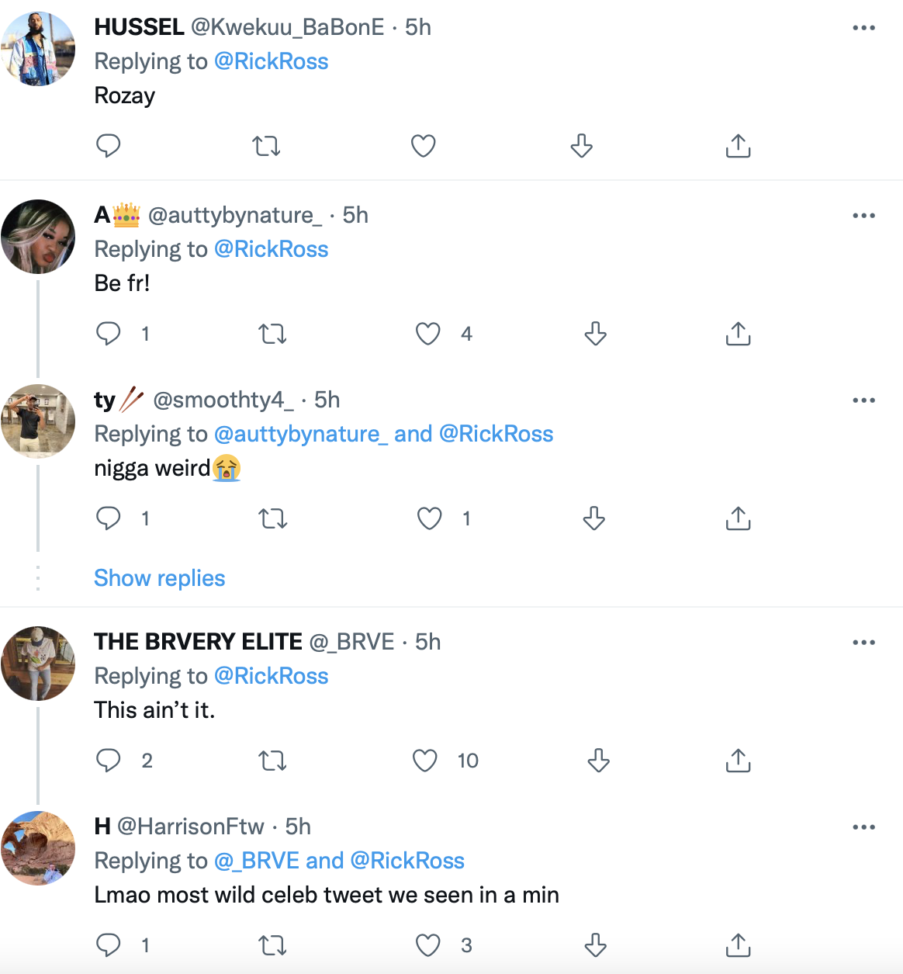Retweet the 'This ain't it.' tweet
903x974 pixels.
click(272, 761)
